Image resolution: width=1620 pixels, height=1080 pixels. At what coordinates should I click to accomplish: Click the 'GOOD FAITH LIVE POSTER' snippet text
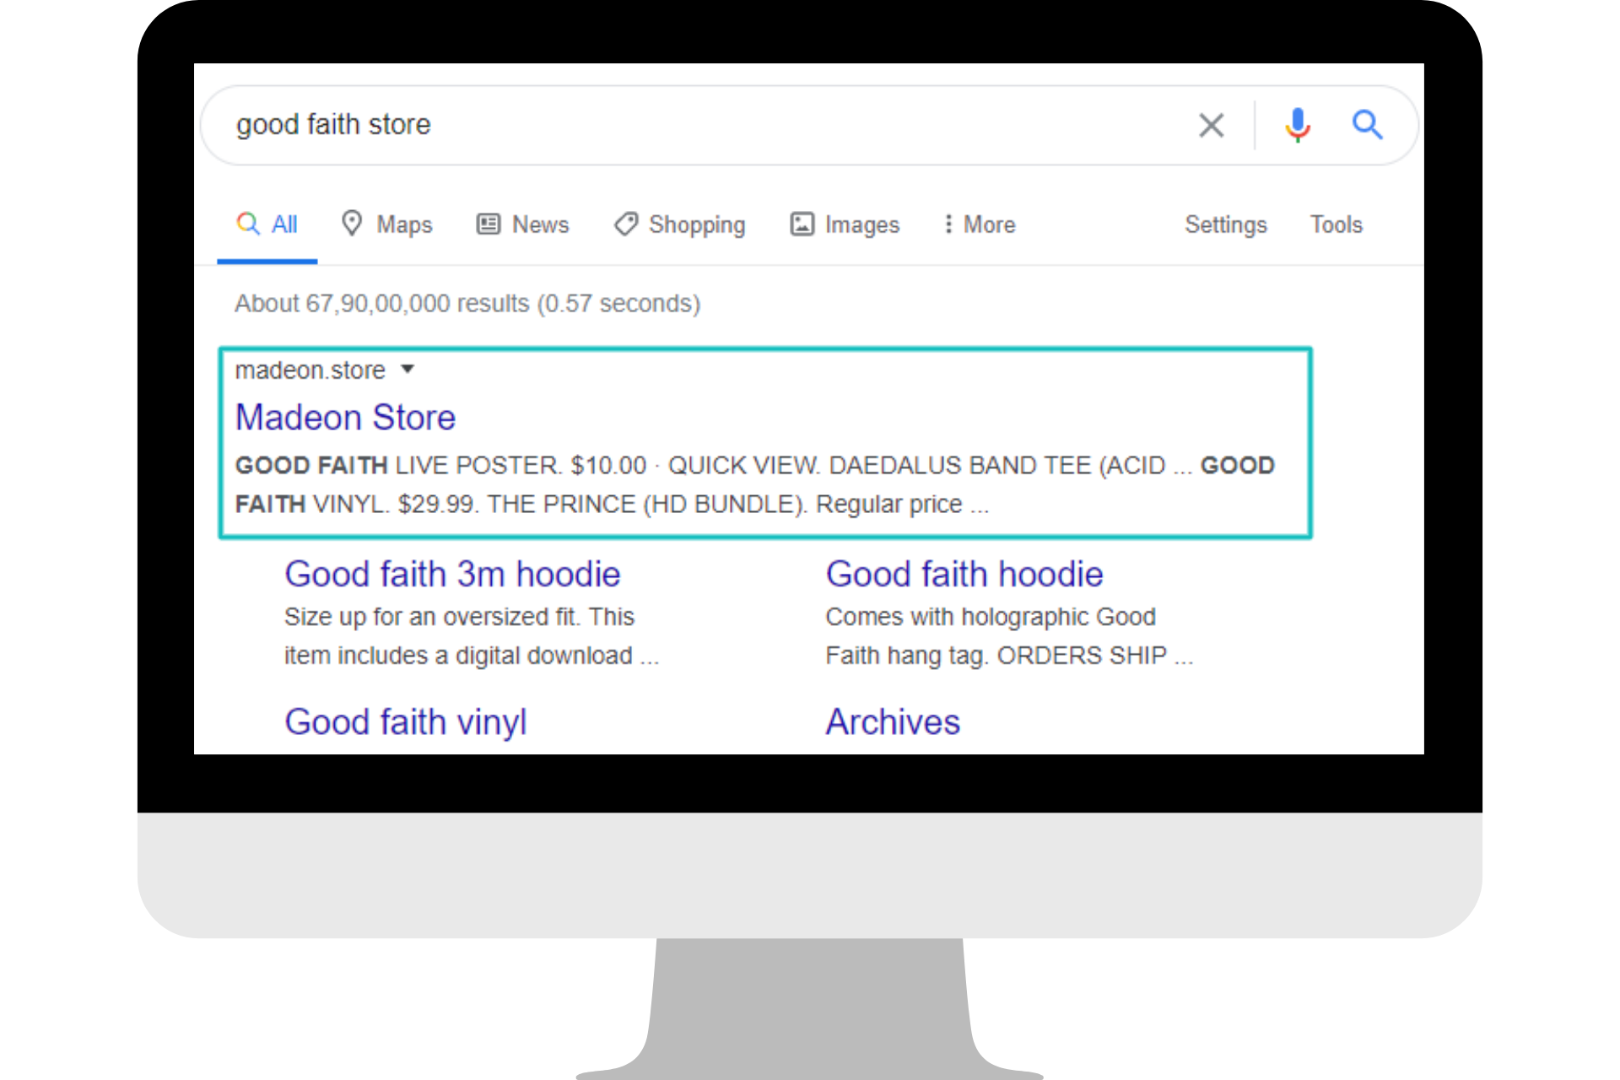coord(397,466)
